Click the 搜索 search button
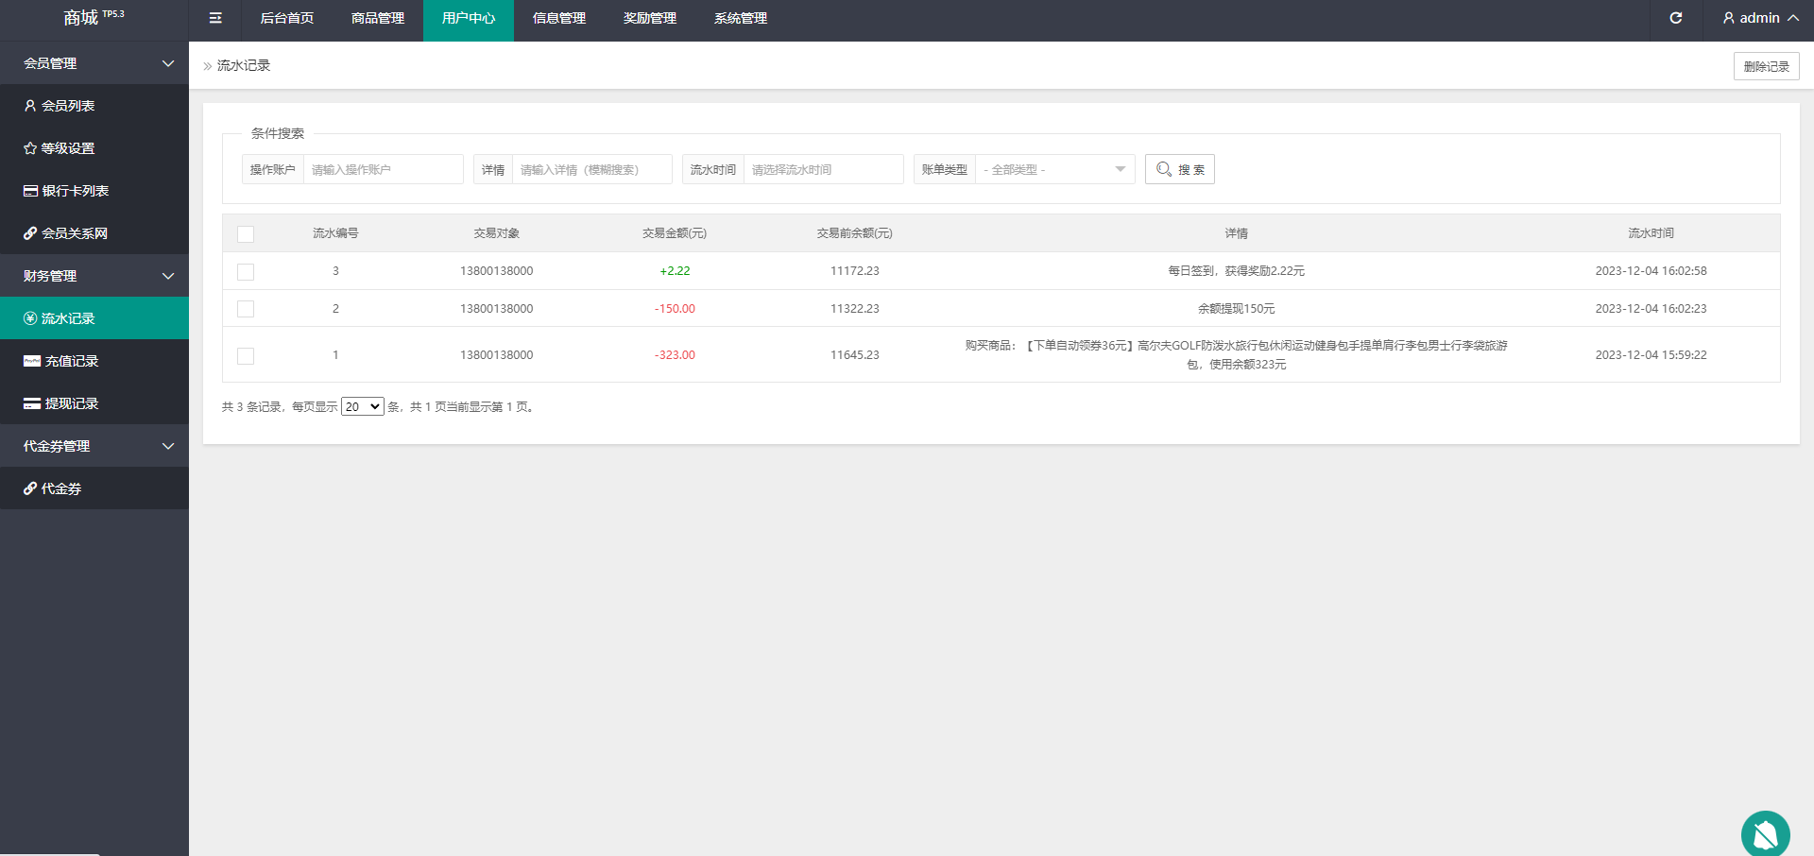 1179,170
